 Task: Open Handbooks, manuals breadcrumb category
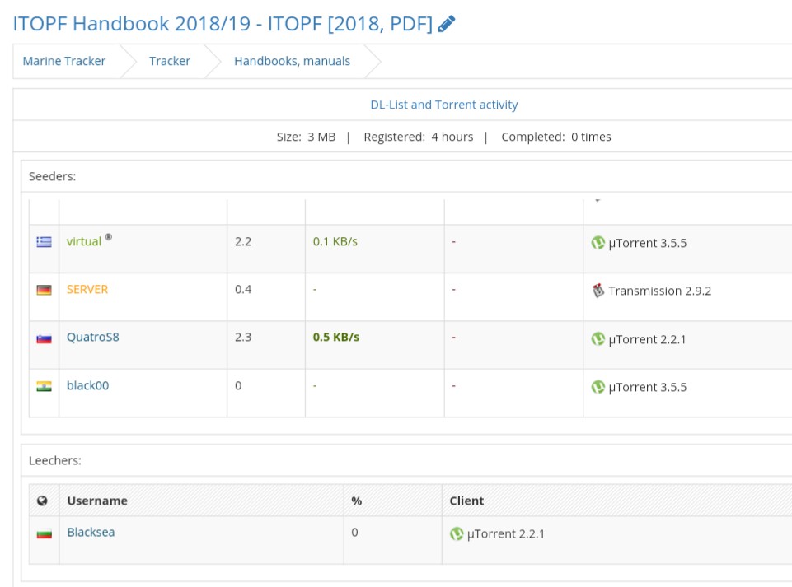coord(292,61)
